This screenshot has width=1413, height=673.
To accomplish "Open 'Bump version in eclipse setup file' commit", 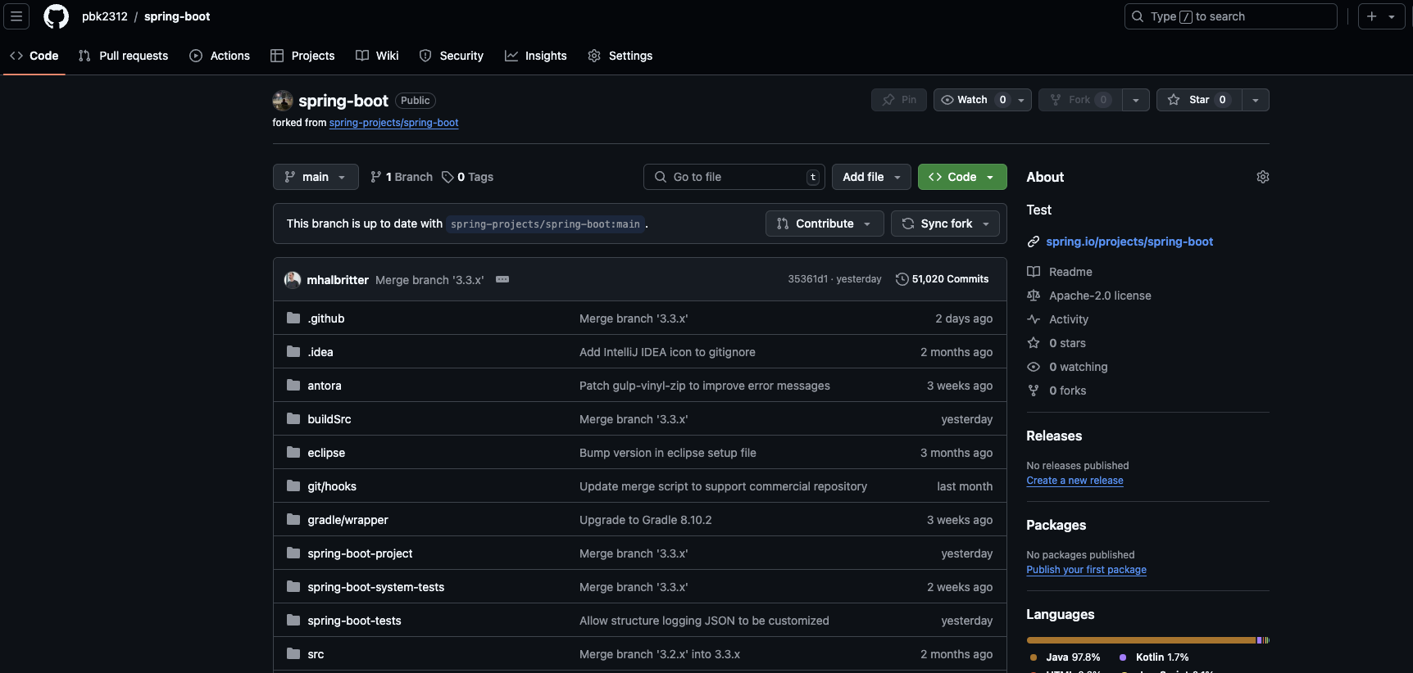I will tap(668, 453).
